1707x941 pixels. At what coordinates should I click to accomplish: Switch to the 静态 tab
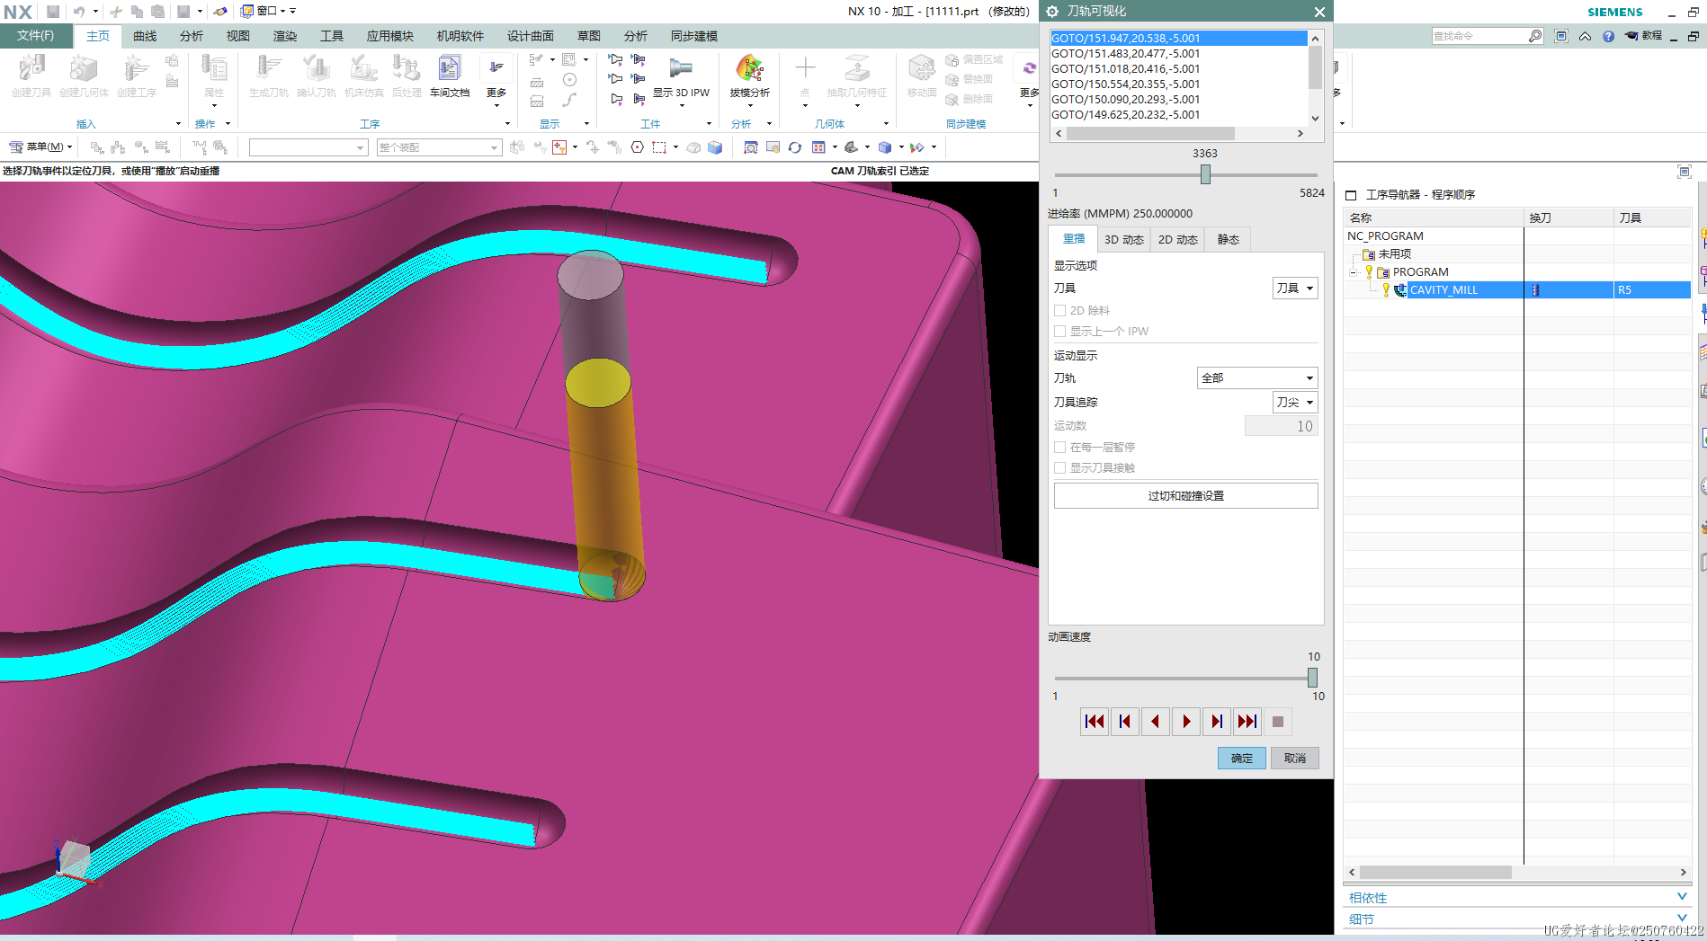(1229, 240)
